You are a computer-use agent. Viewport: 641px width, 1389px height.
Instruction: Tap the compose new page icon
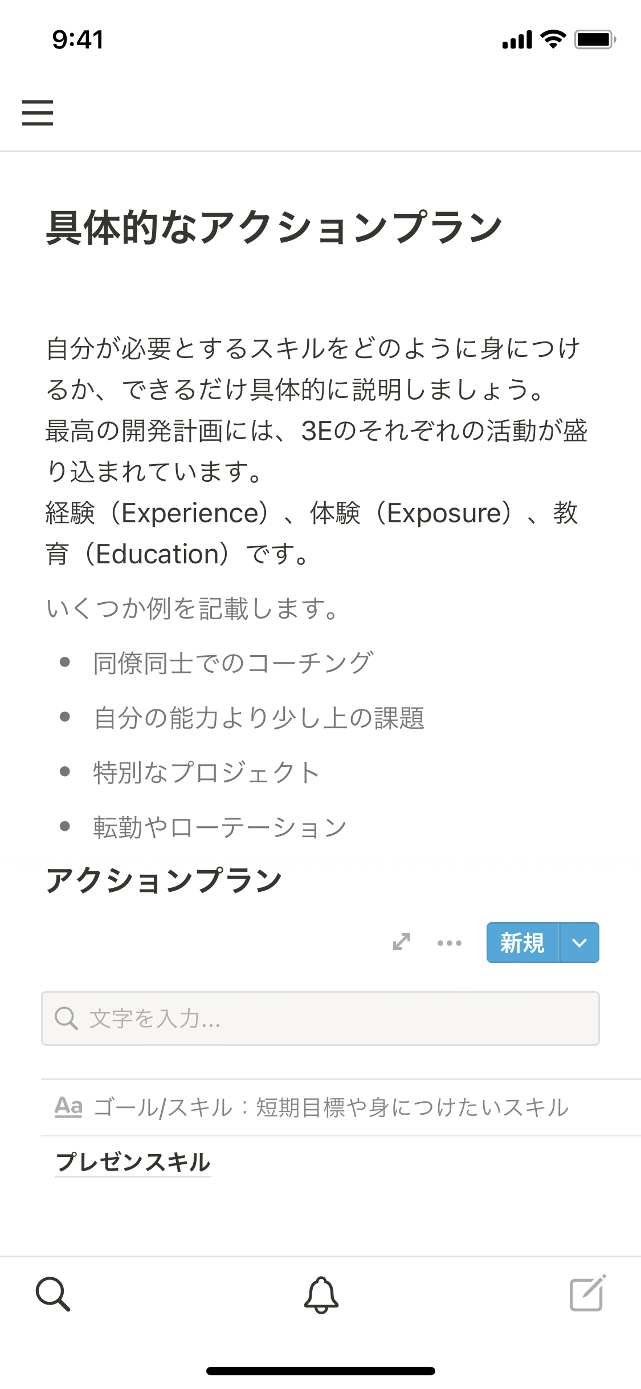pyautogui.click(x=587, y=1294)
